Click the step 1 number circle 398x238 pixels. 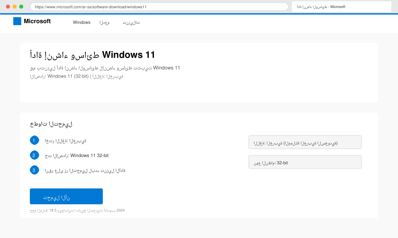pyautogui.click(x=34, y=140)
